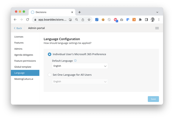Image resolution: width=174 pixels, height=119 pixels.
Task: Click the Save button
Action: [x=153, y=99]
